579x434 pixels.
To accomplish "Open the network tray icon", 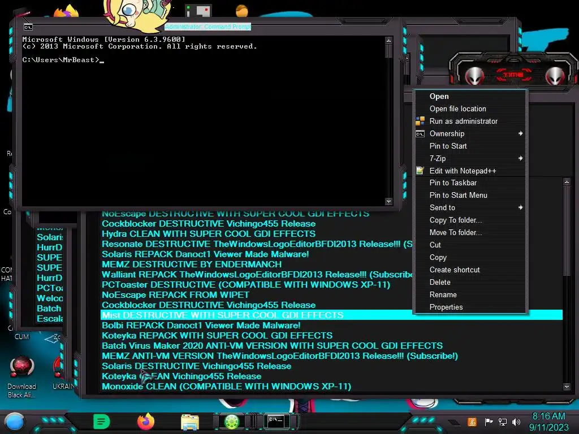I will click(x=502, y=422).
